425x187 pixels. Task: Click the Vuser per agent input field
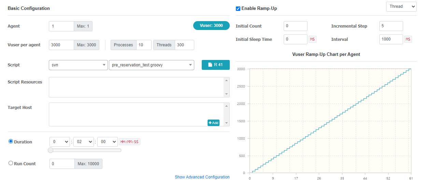tap(61, 45)
